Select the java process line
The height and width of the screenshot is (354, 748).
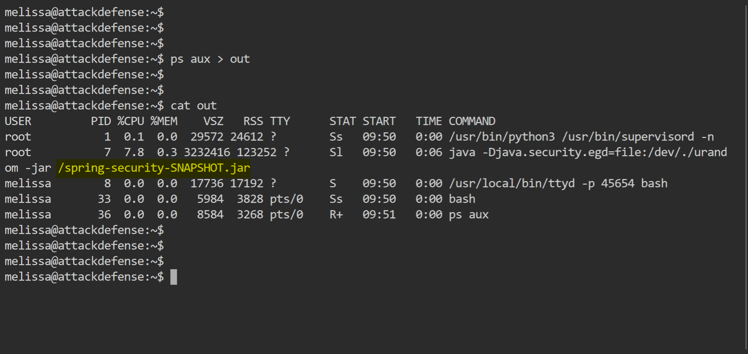[585, 152]
